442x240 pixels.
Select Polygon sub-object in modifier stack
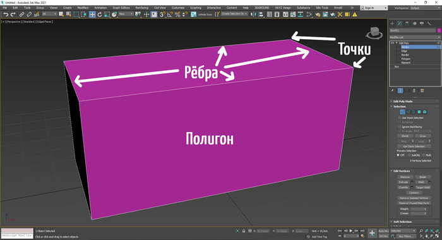(x=405, y=59)
